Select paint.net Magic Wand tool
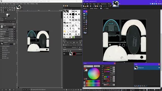This screenshot has height=91, width=162. (84, 20)
